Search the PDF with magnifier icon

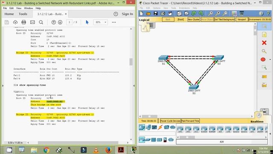coord(41,22)
